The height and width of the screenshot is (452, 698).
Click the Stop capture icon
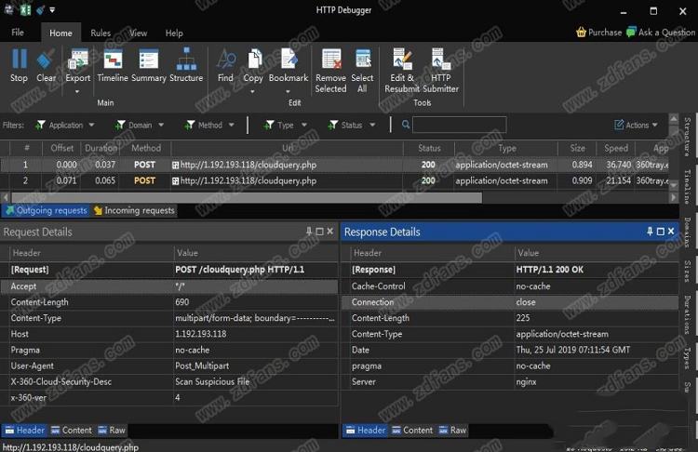coord(19,61)
